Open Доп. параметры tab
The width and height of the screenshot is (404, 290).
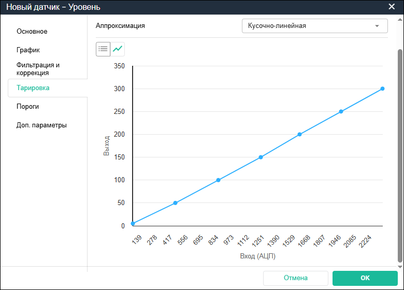pos(41,125)
